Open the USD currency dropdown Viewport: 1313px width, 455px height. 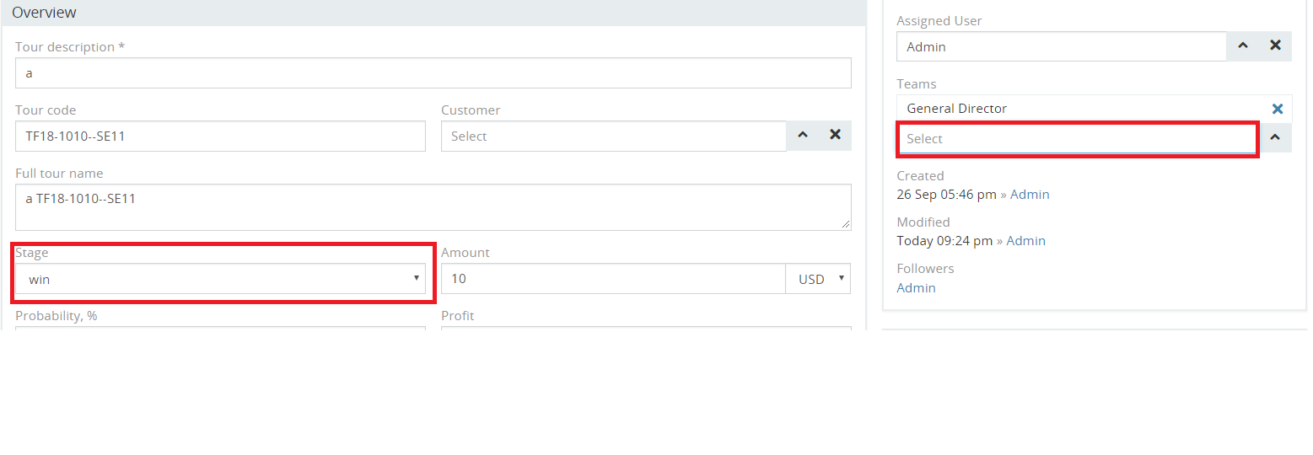coord(818,279)
